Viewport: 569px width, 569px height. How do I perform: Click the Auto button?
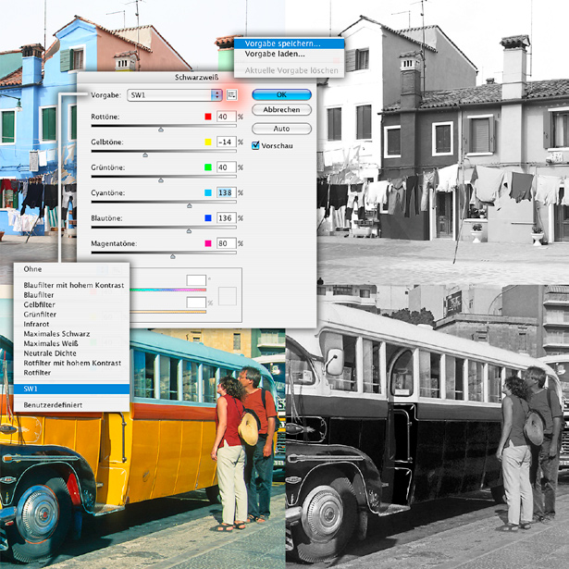[281, 129]
